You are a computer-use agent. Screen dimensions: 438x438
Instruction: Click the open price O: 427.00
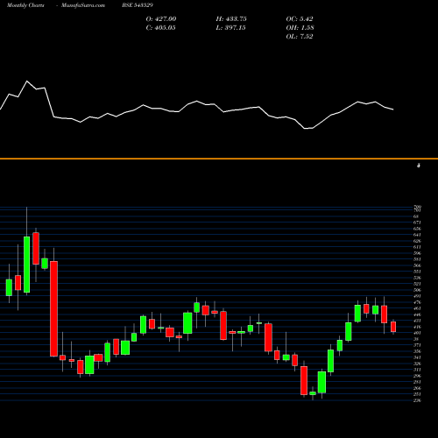[161, 19]
